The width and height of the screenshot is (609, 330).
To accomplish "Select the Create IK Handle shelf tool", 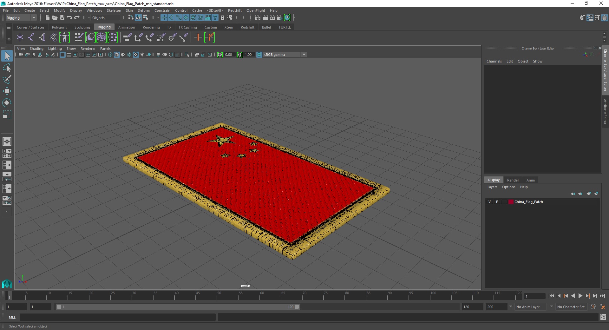I will [x=42, y=37].
